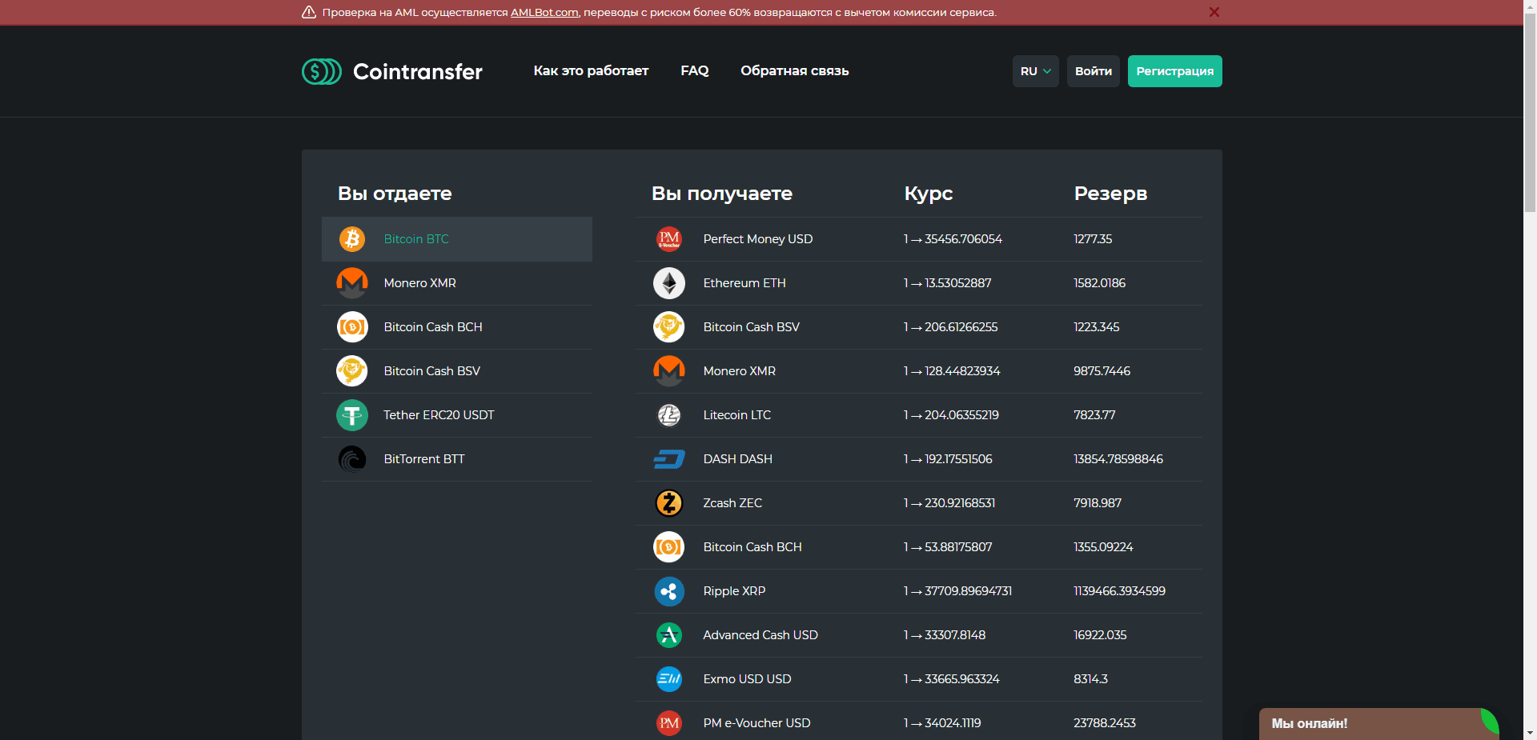Click the BitTorrent BTT icon

pyautogui.click(x=352, y=459)
